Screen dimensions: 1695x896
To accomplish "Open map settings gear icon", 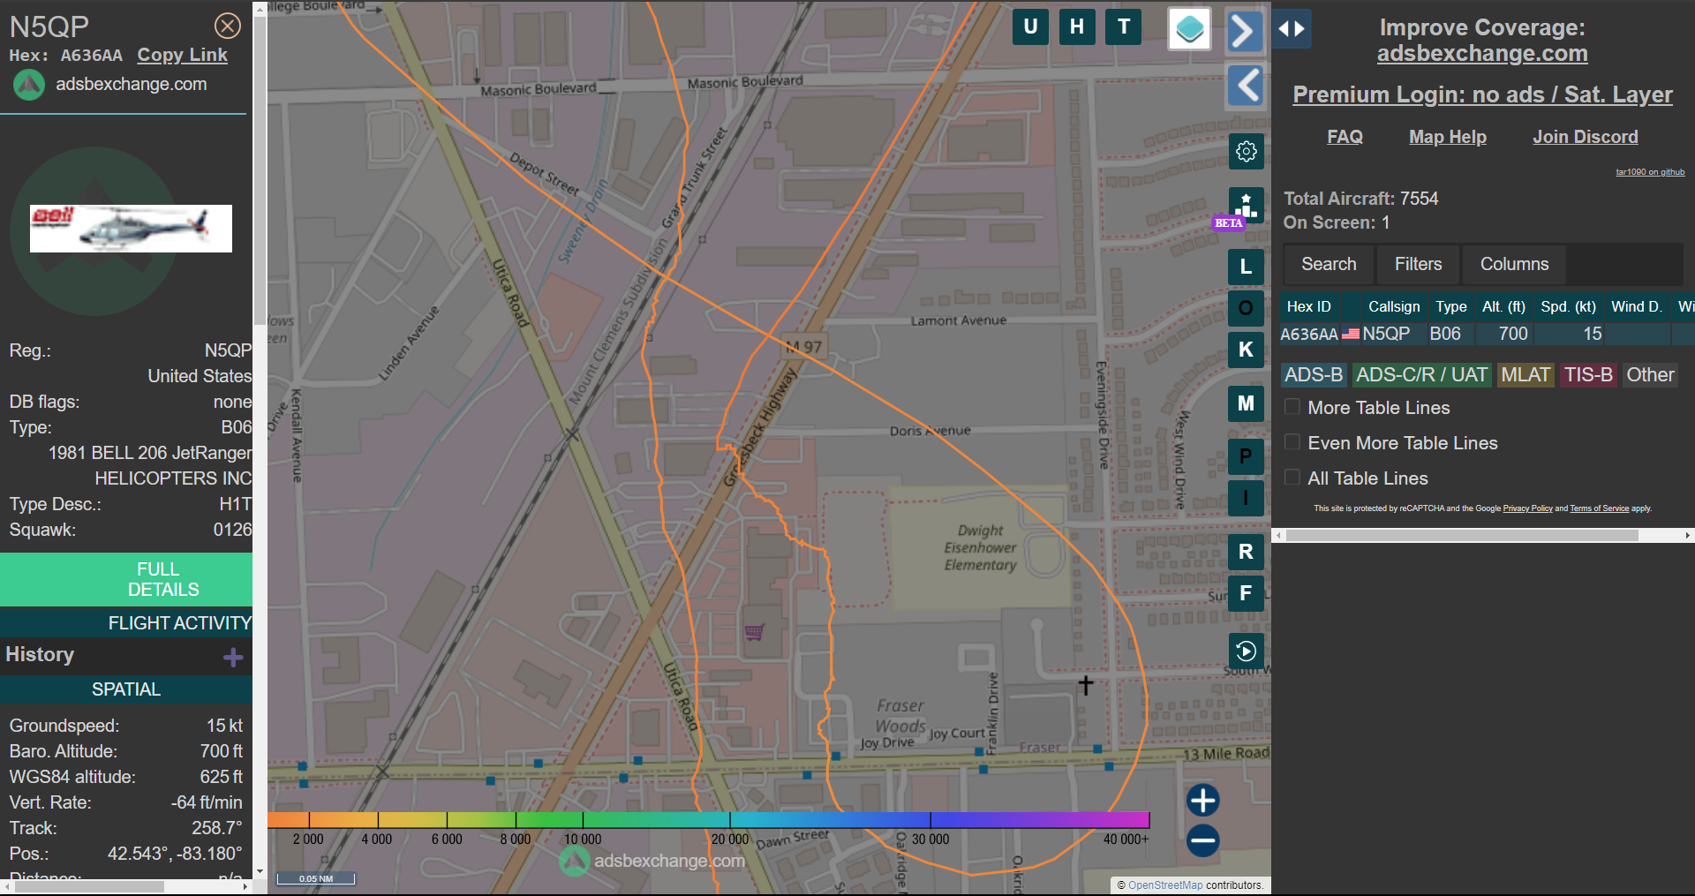I will tap(1247, 152).
